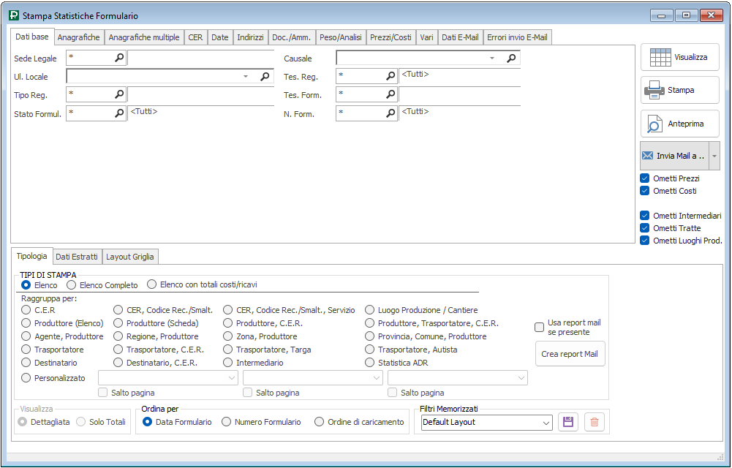
Task: Click the Visualizza button
Action: (680, 57)
